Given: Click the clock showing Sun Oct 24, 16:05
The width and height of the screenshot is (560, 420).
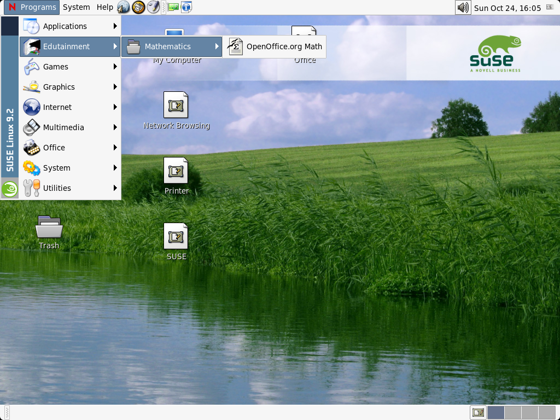Looking at the screenshot, I should (x=507, y=8).
